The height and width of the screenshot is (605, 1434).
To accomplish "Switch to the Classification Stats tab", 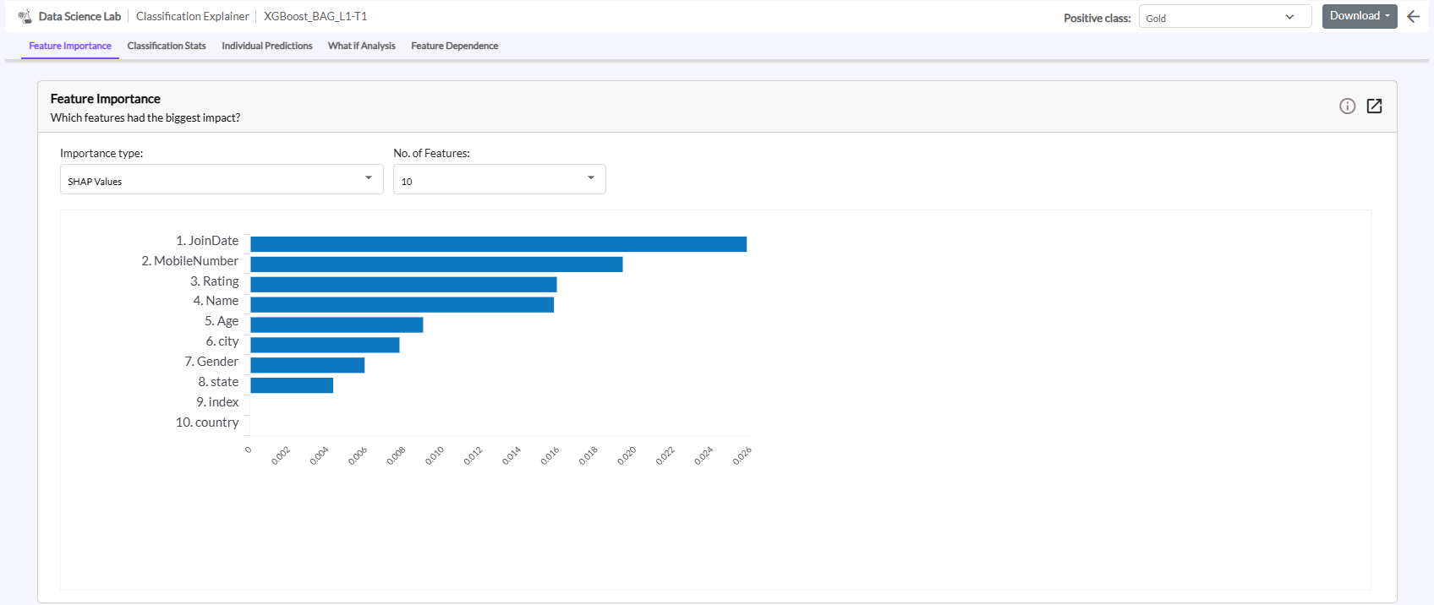I will pos(167,46).
